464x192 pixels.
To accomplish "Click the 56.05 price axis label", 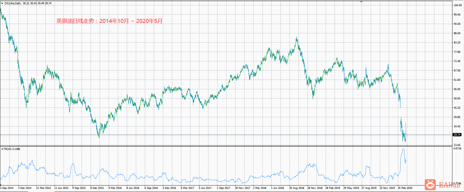I will click(457, 89).
